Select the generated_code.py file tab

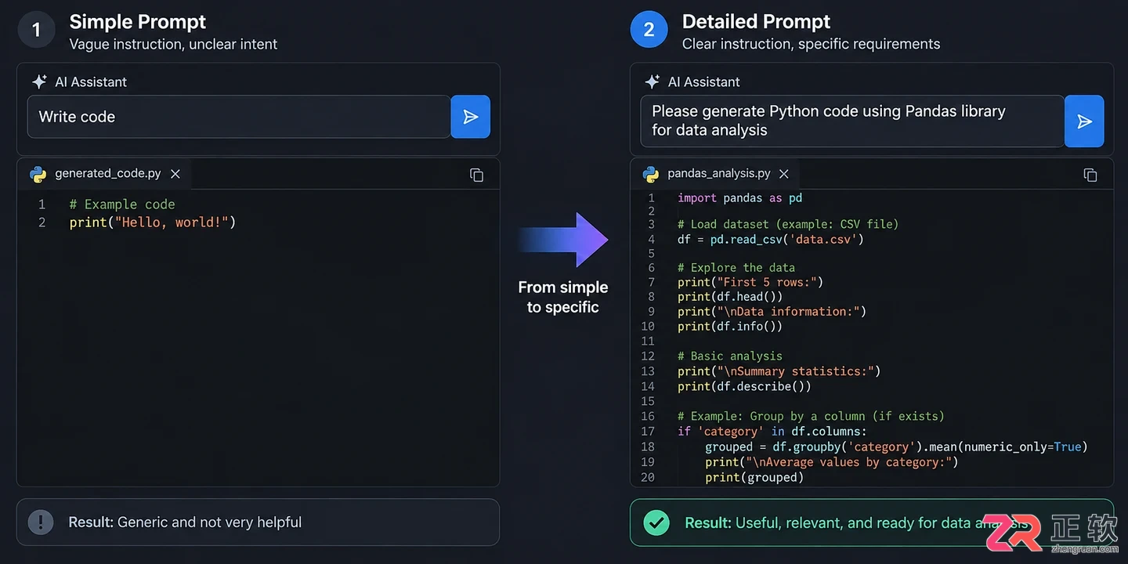pos(106,174)
